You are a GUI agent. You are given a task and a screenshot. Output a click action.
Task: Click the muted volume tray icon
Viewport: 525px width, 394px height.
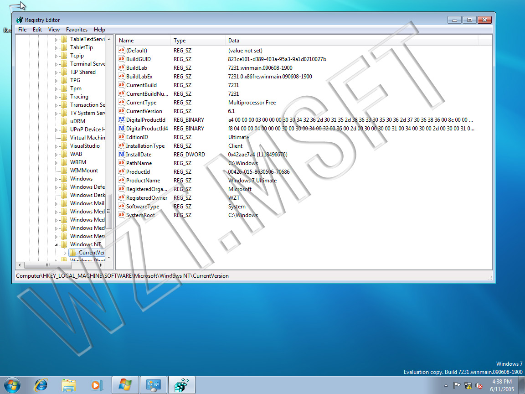(x=479, y=386)
